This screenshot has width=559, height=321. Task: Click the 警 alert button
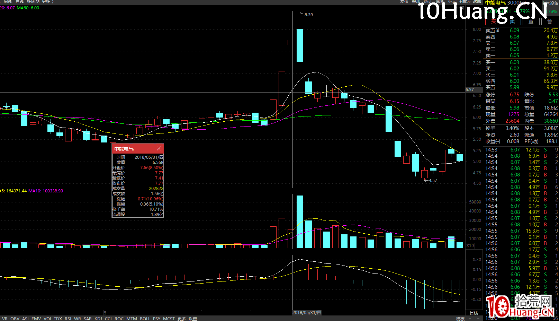coord(550,21)
